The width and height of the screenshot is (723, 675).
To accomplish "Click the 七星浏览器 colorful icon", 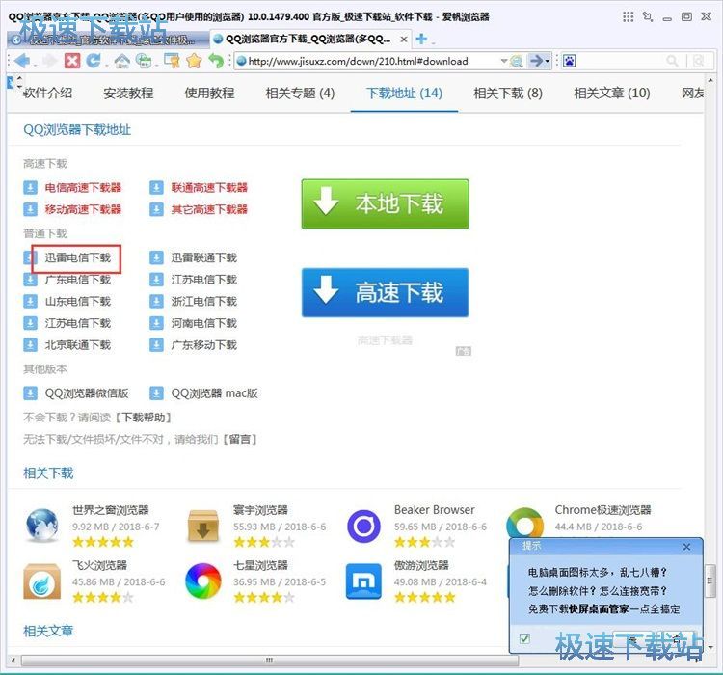I will pos(202,580).
